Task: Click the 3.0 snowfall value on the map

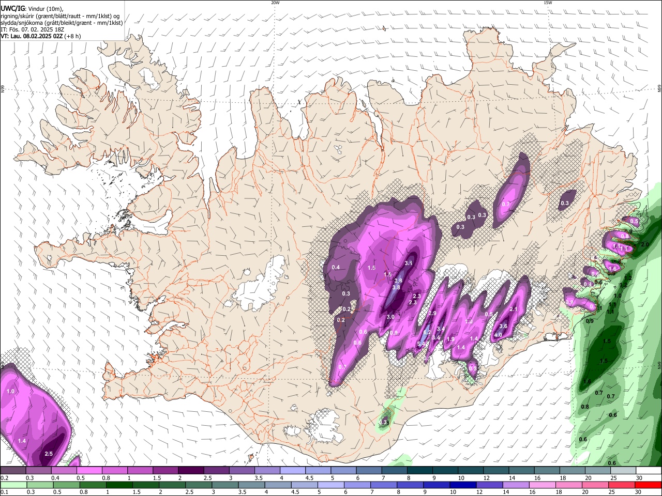Action: click(x=390, y=317)
